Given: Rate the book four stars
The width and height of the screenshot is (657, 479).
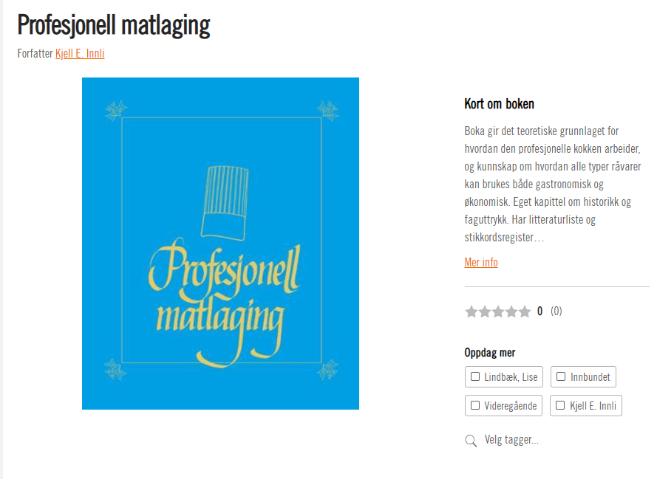Looking at the screenshot, I should pos(511,311).
